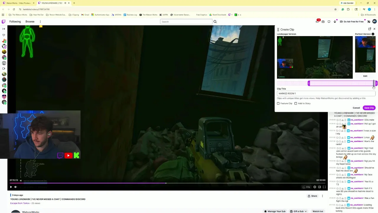Open the All Bookmarks folder
Viewport: 378px width, 213px height.
coord(369,15)
